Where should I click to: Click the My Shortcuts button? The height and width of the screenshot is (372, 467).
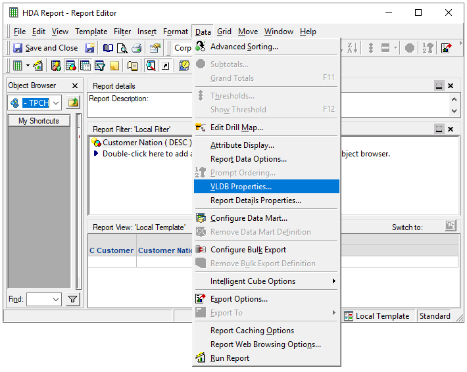39,121
